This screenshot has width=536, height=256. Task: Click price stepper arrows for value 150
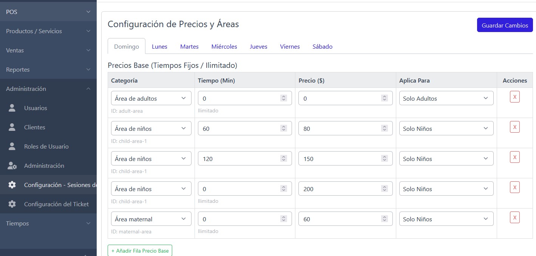pos(385,158)
